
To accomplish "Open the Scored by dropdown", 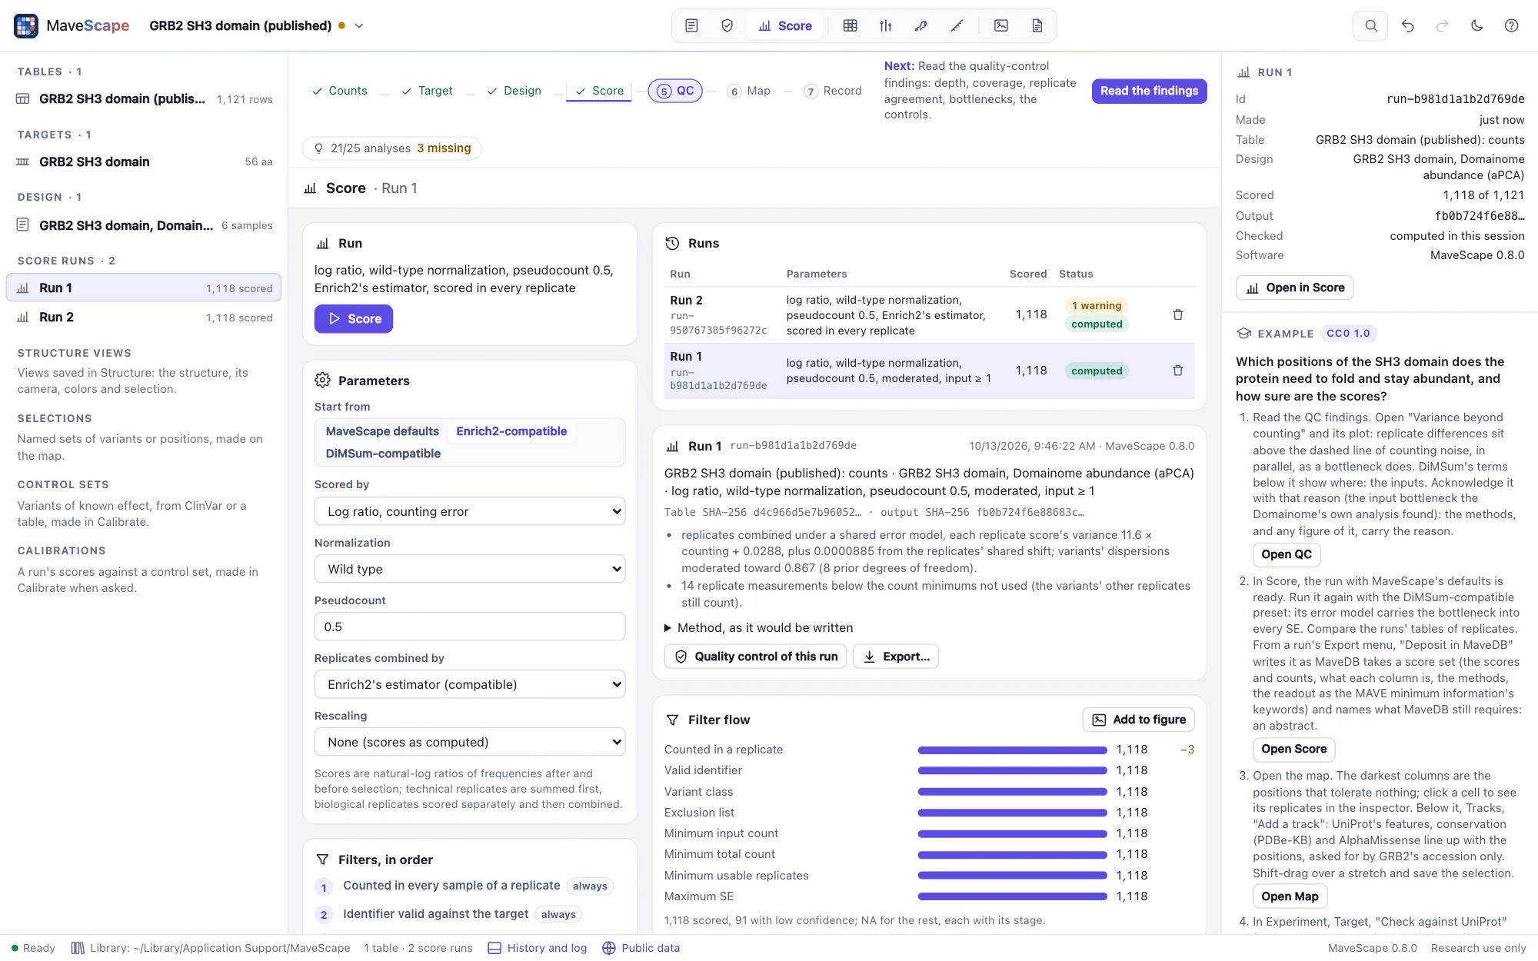I will (470, 511).
